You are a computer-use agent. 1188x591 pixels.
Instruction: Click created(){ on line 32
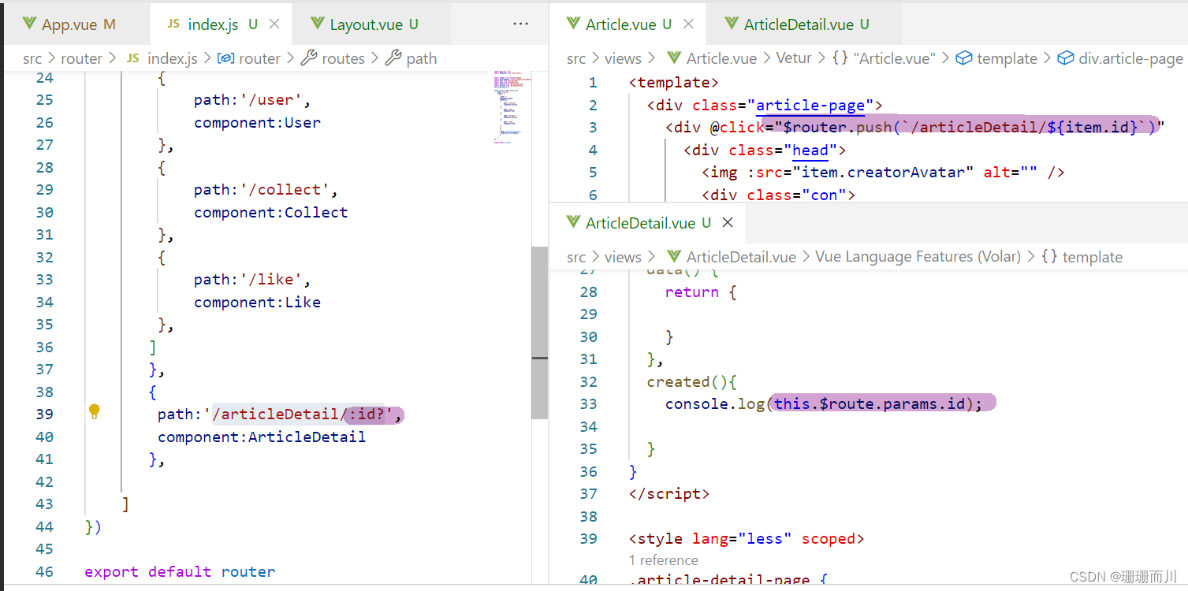pos(691,381)
